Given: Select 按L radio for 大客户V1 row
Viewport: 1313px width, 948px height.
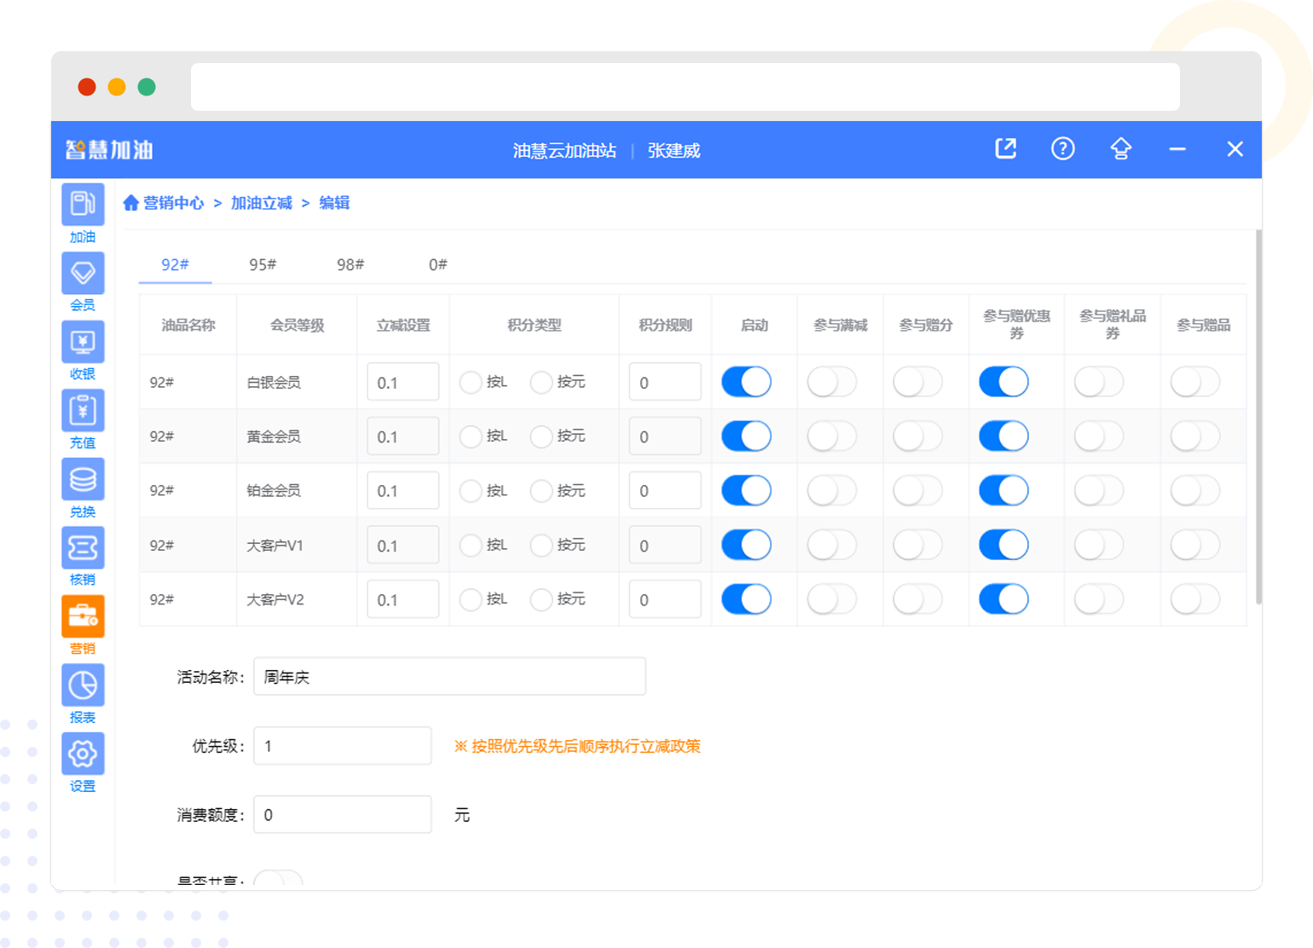Looking at the screenshot, I should pyautogui.click(x=471, y=545).
